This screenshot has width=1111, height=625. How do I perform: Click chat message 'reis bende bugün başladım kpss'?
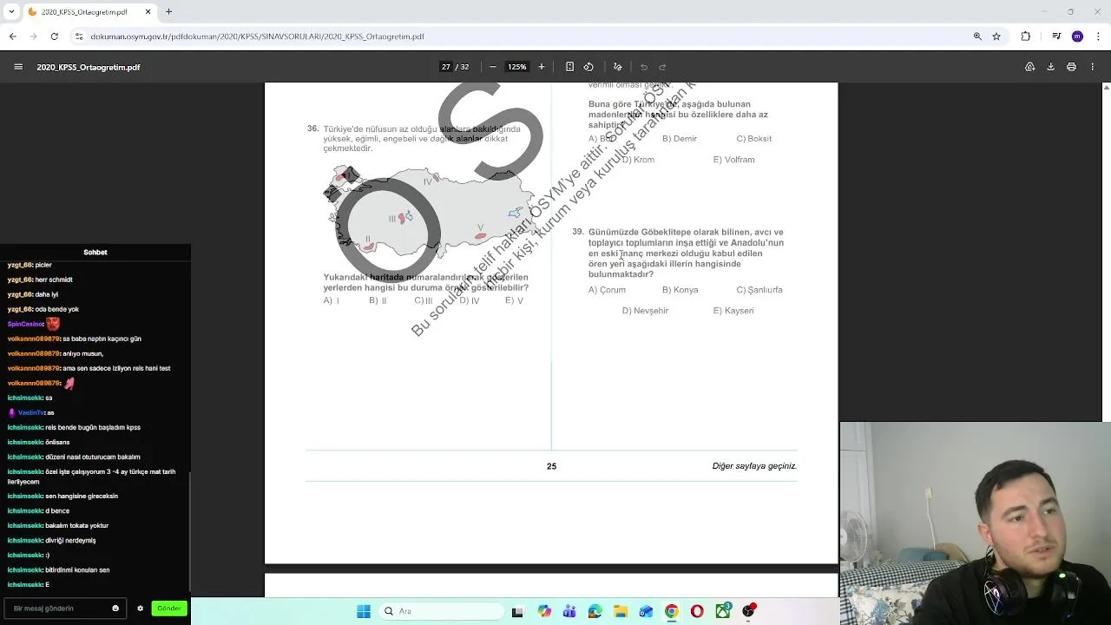93,427
